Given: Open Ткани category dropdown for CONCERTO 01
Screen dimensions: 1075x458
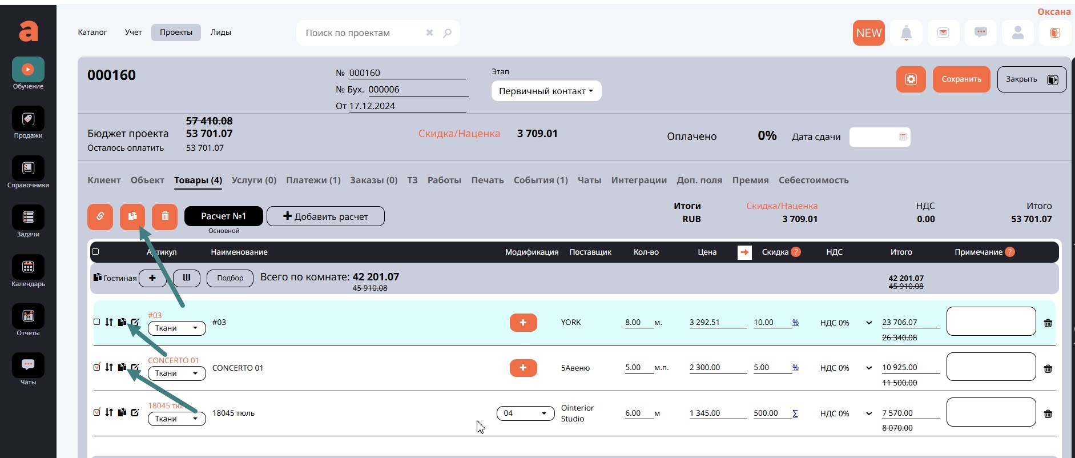Looking at the screenshot, I should [176, 373].
